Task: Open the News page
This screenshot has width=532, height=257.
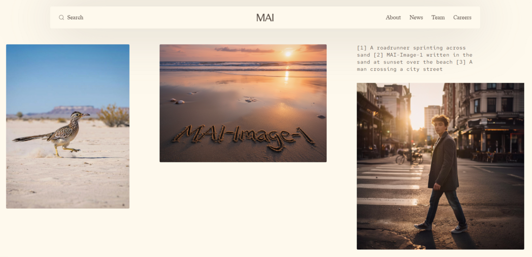Action: [x=416, y=17]
